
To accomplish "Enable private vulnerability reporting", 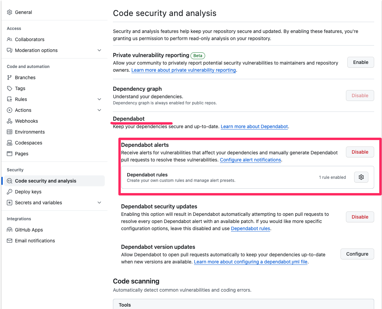I will tap(361, 62).
